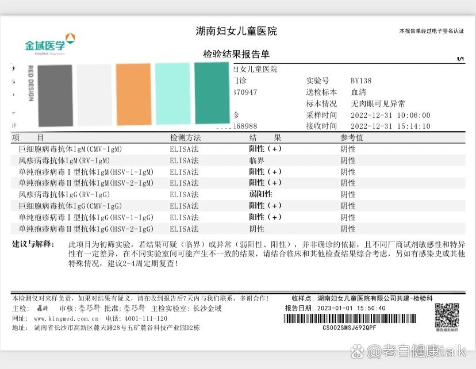Image resolution: width=476 pixels, height=369 pixels.
Task: Select the light cyan color swatch
Action: tap(172, 94)
